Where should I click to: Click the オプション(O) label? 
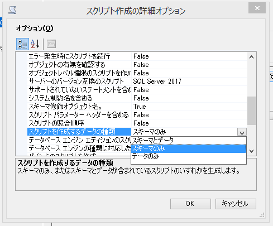35,28
